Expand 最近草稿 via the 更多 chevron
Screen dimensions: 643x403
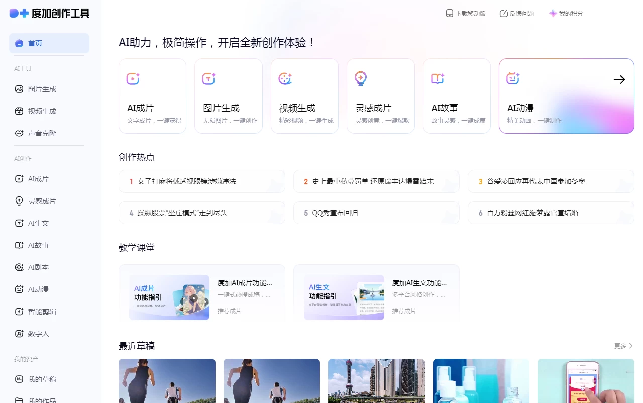pos(622,346)
